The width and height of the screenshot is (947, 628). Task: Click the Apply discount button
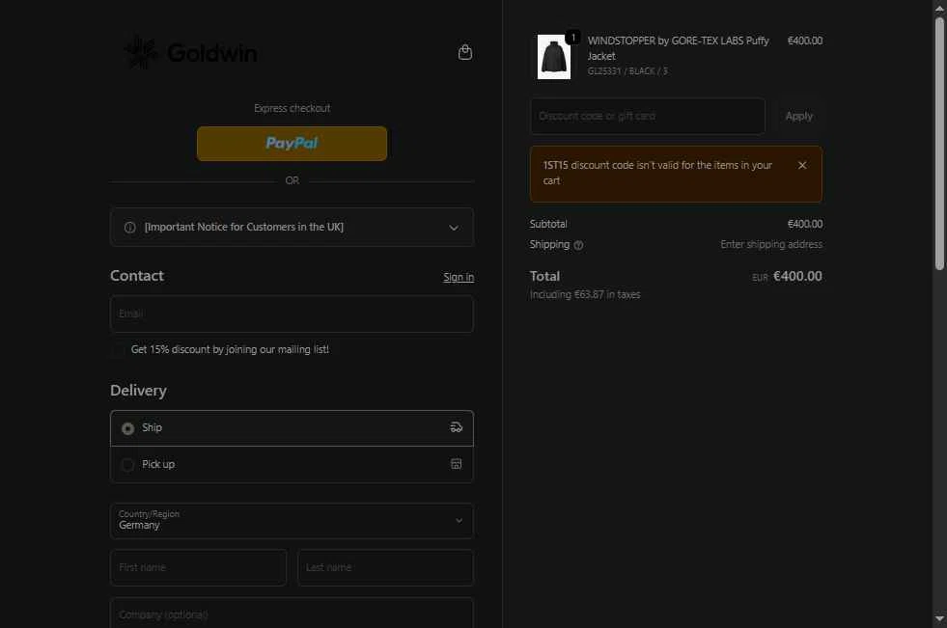798,116
